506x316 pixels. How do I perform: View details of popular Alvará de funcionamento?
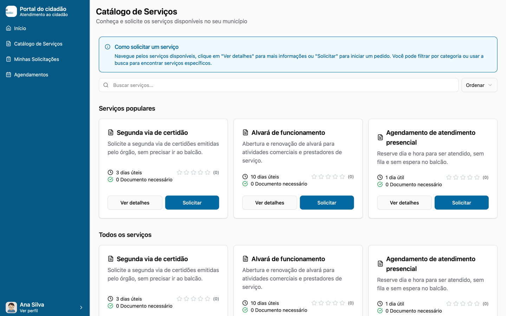[x=270, y=203]
